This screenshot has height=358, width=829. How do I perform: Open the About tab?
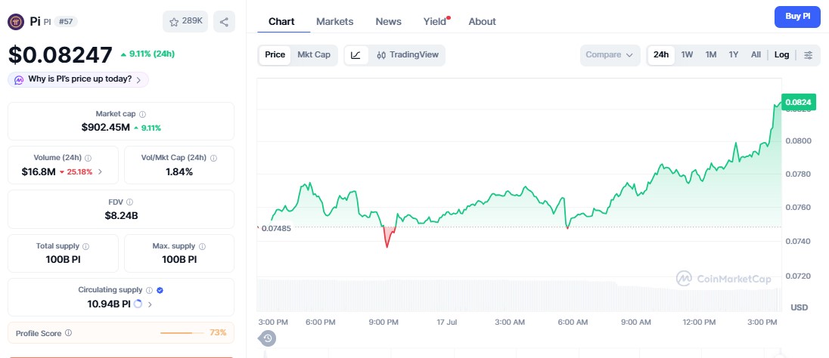click(482, 22)
